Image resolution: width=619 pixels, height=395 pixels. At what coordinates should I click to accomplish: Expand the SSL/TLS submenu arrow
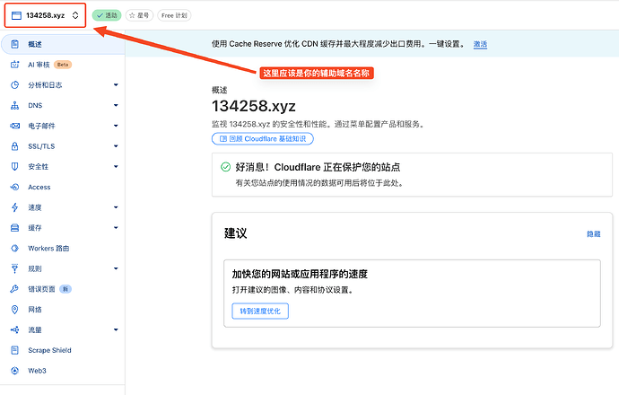tap(116, 146)
